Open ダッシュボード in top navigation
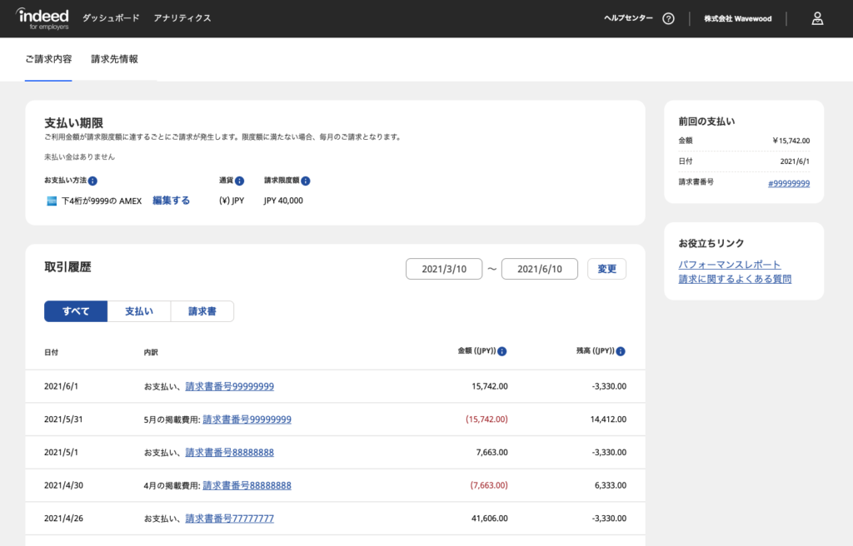853x546 pixels. click(x=111, y=18)
